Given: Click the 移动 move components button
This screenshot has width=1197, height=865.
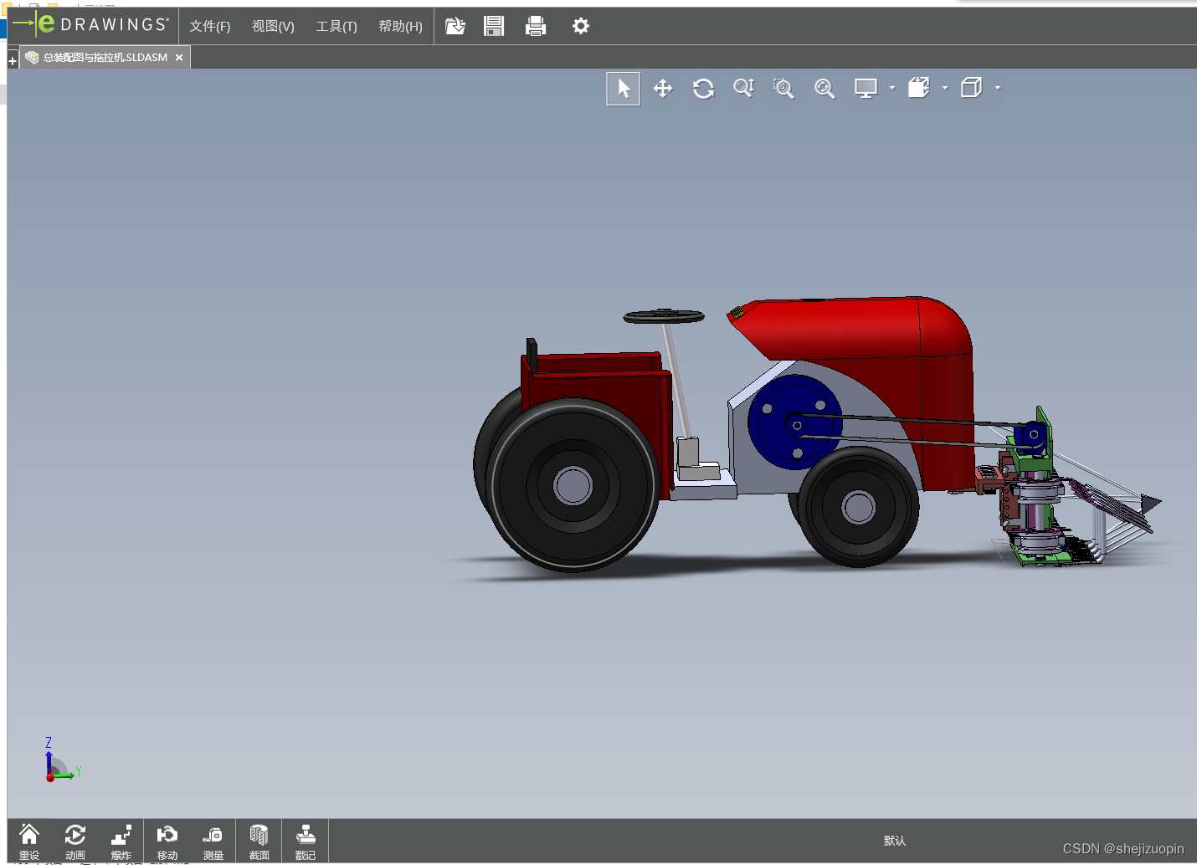Looking at the screenshot, I should point(167,842).
